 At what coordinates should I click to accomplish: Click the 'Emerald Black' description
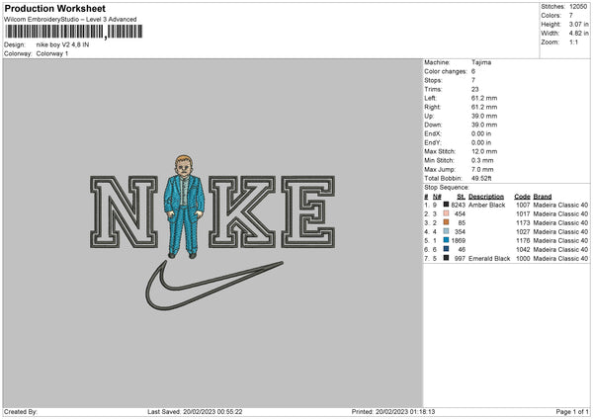[x=489, y=259]
